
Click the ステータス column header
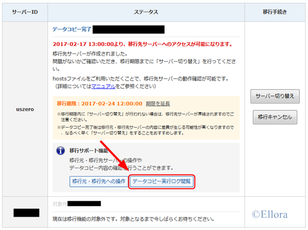[146, 12]
